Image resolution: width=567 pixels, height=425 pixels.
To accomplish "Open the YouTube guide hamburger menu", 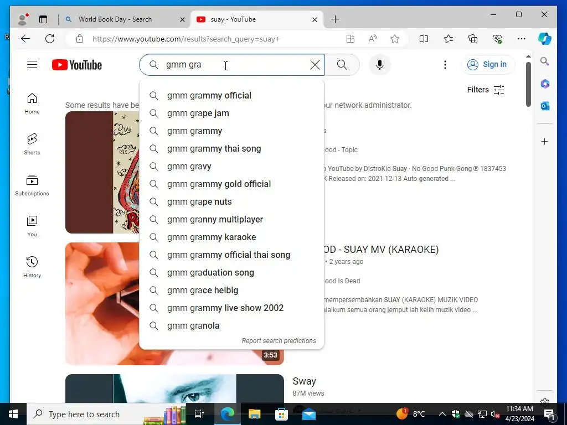I will pos(32,65).
